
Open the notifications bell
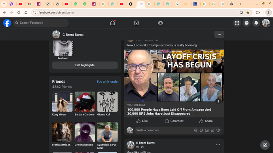(x=256, y=23)
